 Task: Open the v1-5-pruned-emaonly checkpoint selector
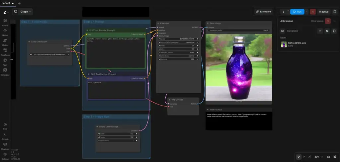pos(50,54)
